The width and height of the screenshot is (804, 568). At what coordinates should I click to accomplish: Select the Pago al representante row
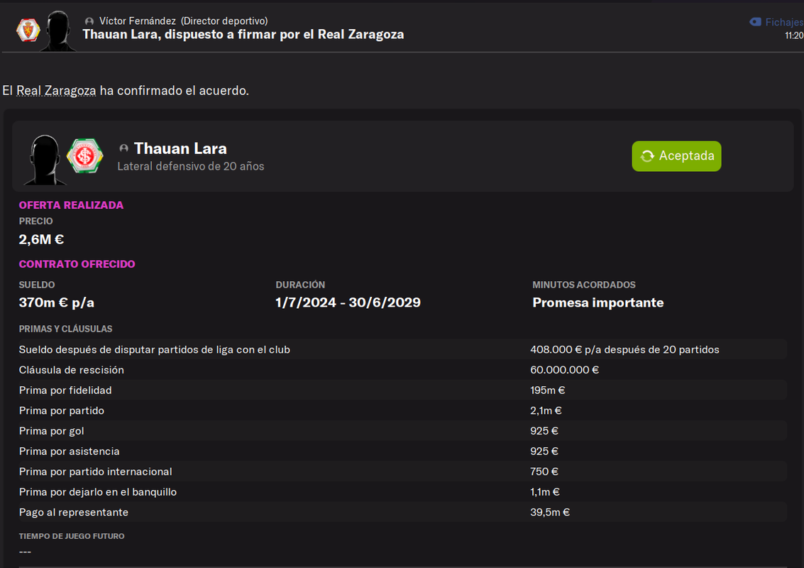(x=402, y=512)
